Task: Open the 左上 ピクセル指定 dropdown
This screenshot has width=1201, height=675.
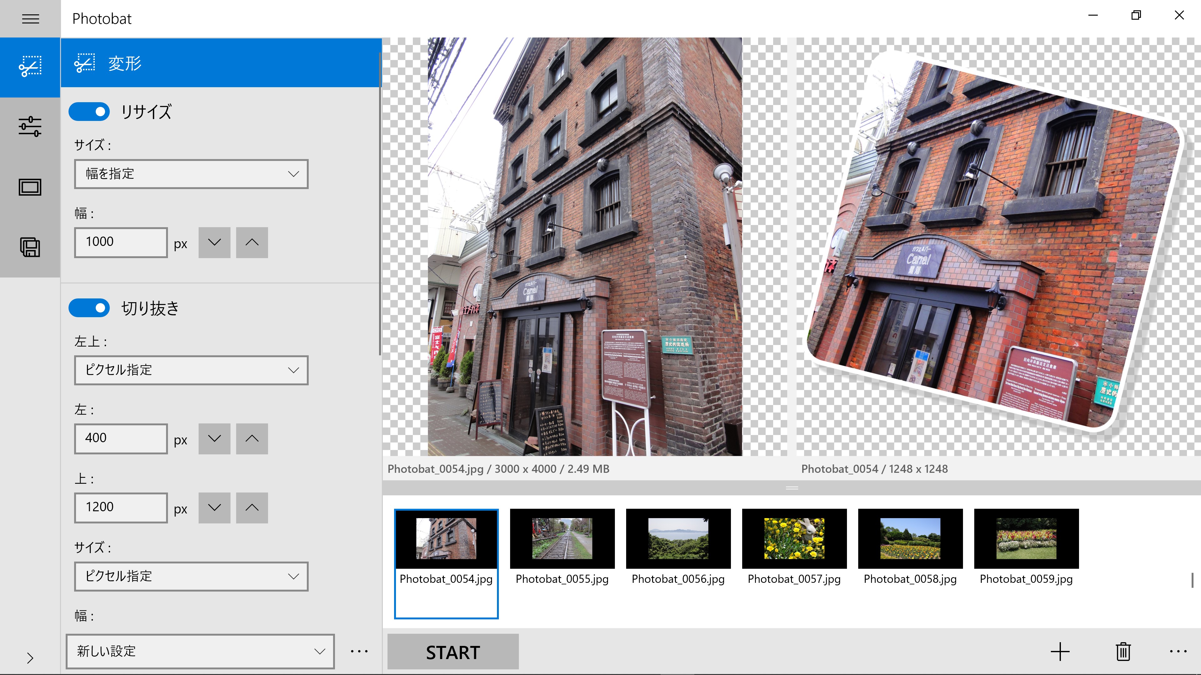Action: tap(191, 370)
